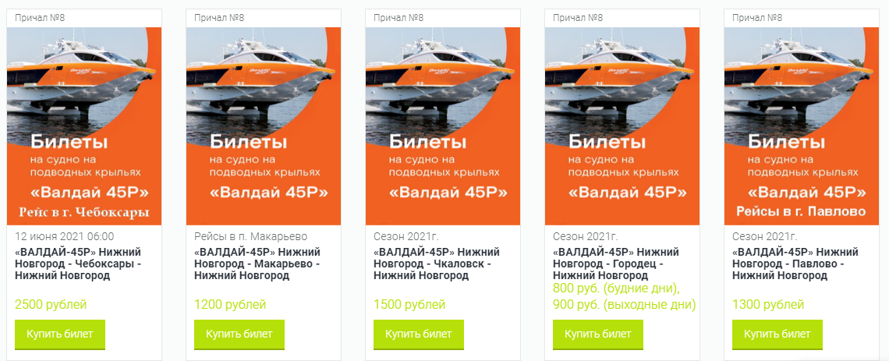Click Причал №8 label on Pavlovo card
This screenshot has width=889, height=361.
point(757,18)
